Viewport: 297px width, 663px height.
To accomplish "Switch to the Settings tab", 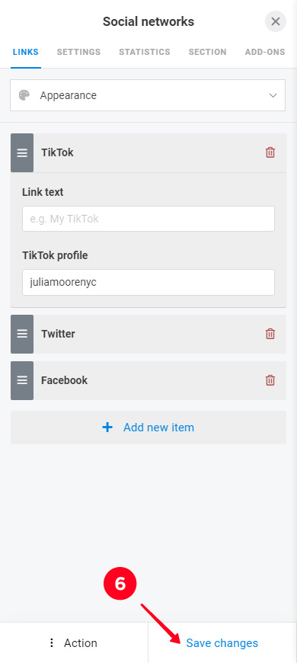I will click(x=78, y=52).
